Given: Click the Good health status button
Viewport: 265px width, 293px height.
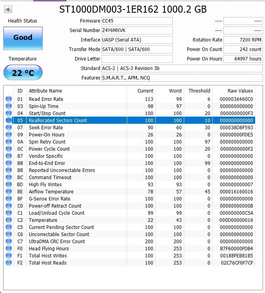Looking at the screenshot, I should pyautogui.click(x=23, y=38).
